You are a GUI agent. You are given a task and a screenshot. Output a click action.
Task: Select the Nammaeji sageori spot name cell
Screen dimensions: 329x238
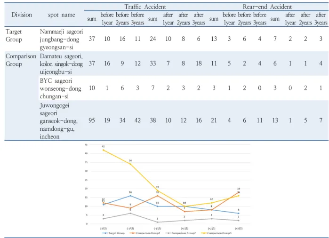(x=61, y=39)
